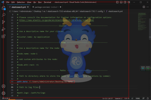The image size is (151, 100).
Task: Click the #node.name: node-1 line
Action: pyautogui.click(x=27, y=54)
